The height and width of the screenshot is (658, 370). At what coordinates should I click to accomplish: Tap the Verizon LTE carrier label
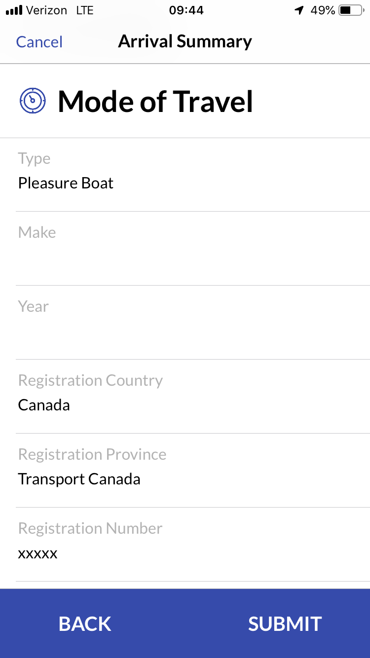click(60, 10)
